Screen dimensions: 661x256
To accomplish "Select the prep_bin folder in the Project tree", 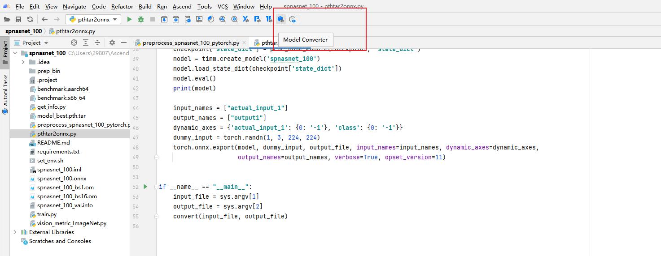I will tap(48, 71).
